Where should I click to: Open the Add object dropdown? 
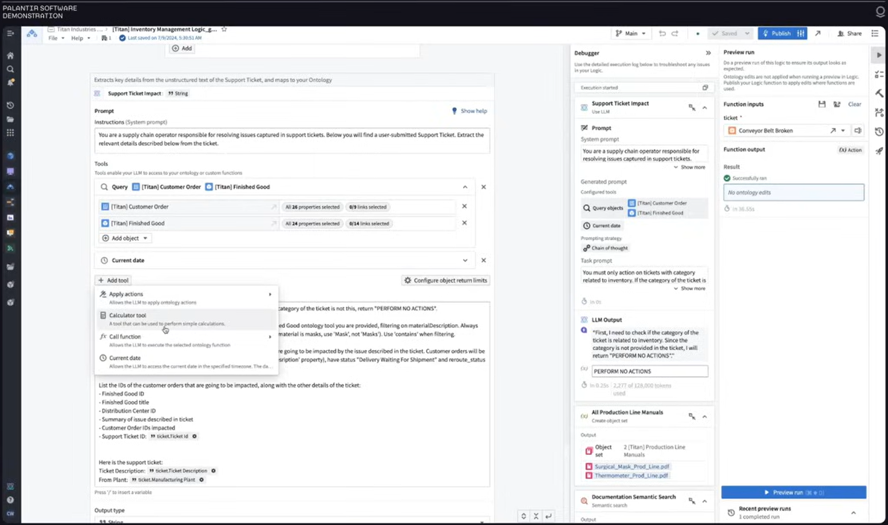coord(125,238)
